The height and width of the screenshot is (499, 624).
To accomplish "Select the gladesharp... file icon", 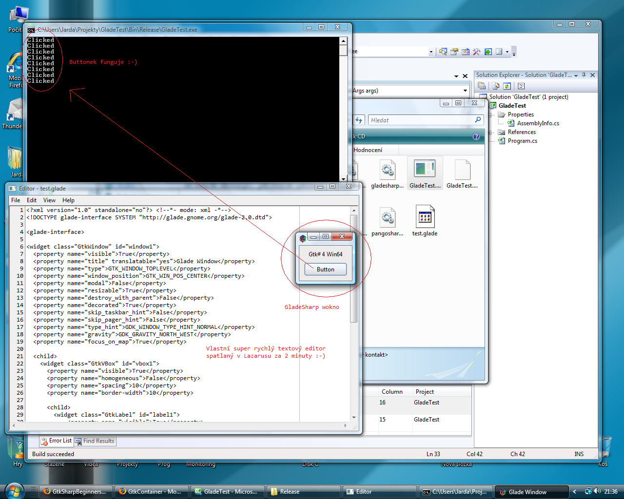I will pos(388,173).
